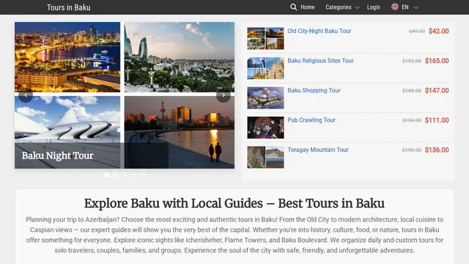Click the $165.00 sale price

[x=437, y=61]
